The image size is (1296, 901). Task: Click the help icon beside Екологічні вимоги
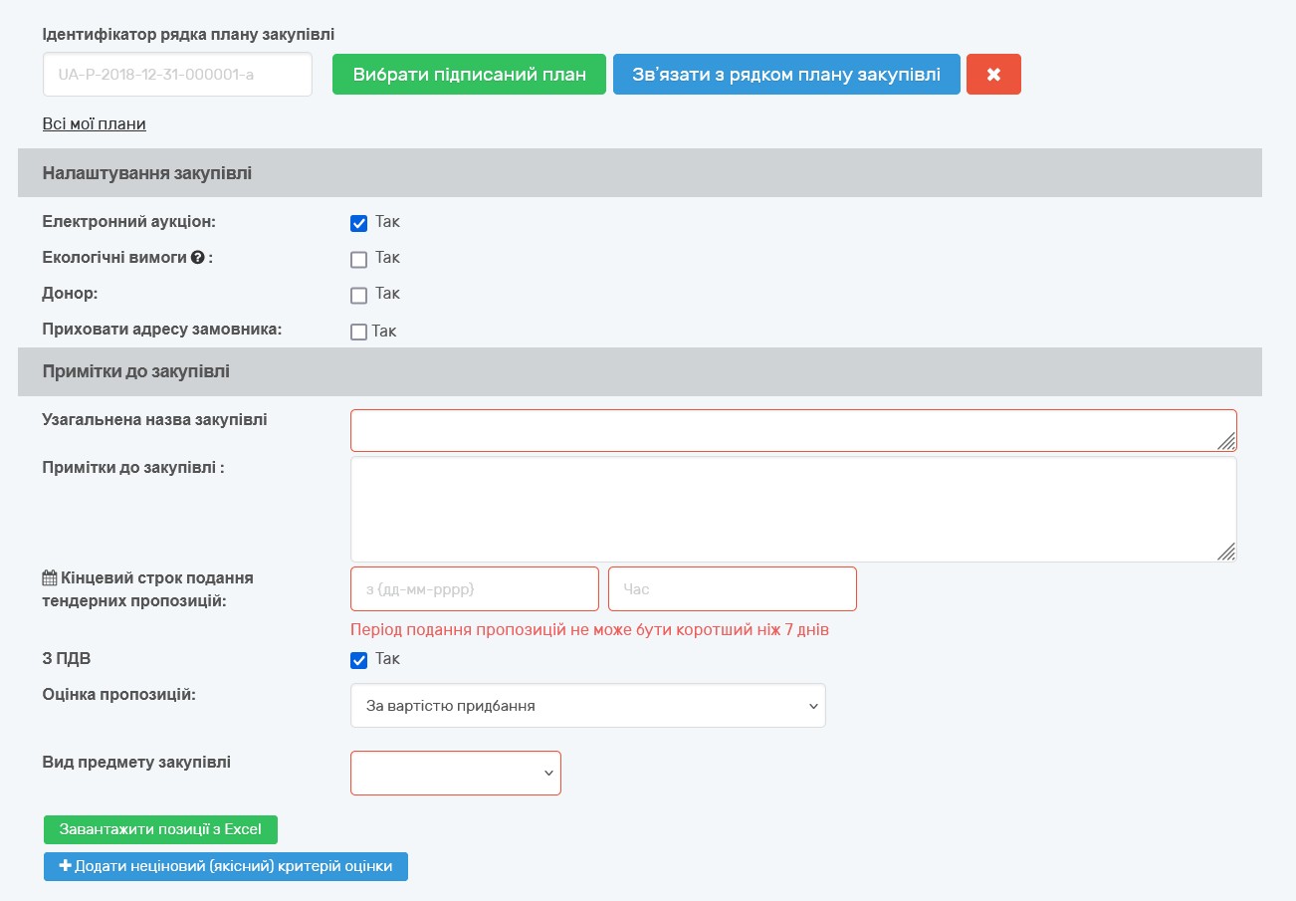198,258
